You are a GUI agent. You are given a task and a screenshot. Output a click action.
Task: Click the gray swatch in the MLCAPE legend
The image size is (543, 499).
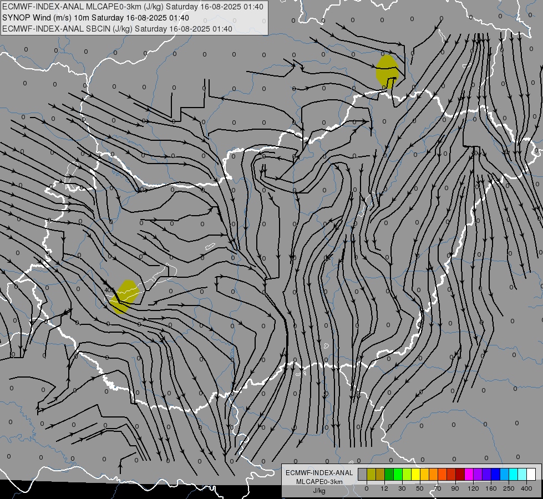(363, 475)
